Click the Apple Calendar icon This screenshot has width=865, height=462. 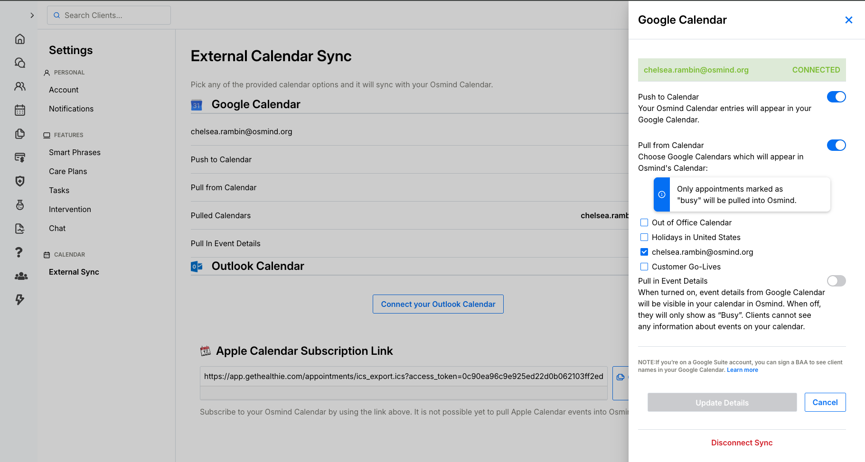pos(206,351)
